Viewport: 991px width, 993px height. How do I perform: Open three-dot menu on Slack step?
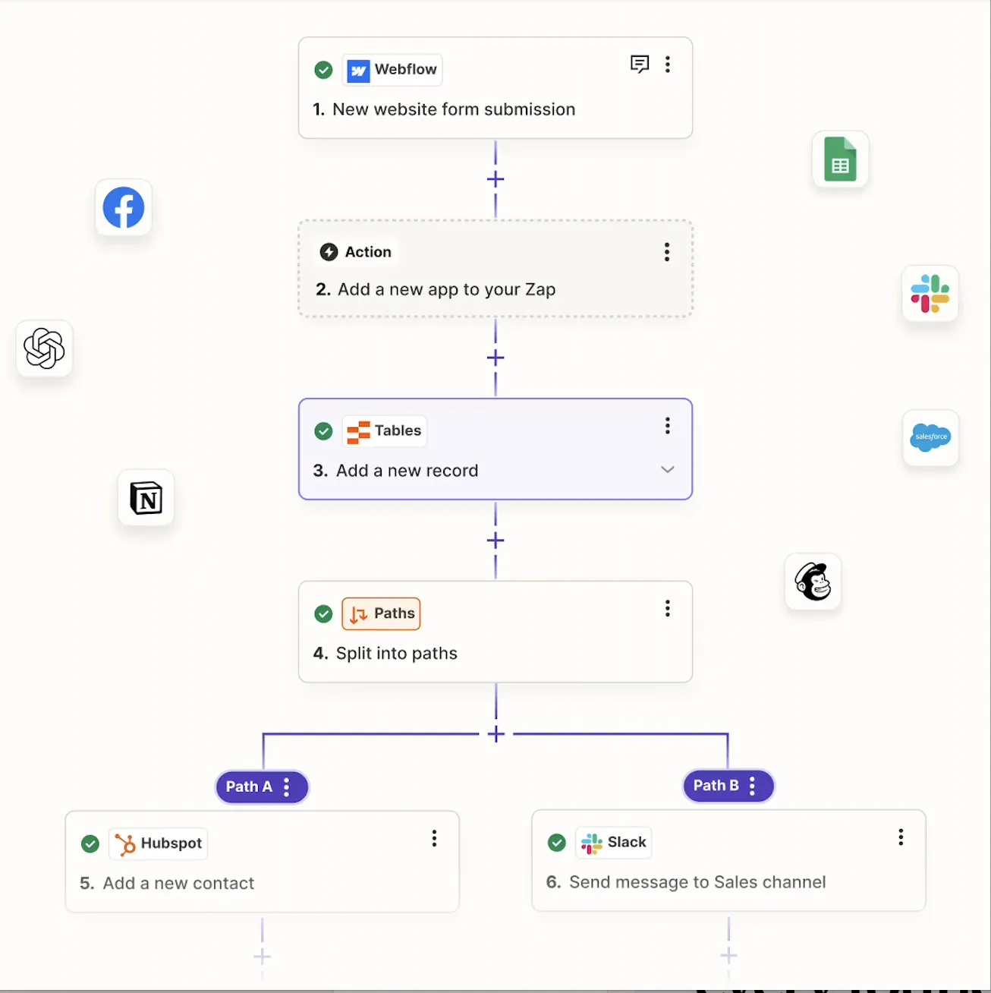901,837
